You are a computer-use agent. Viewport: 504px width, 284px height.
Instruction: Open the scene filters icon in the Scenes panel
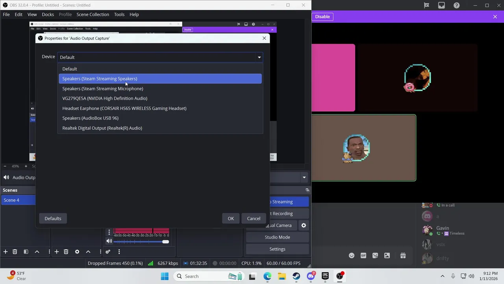coord(26,252)
